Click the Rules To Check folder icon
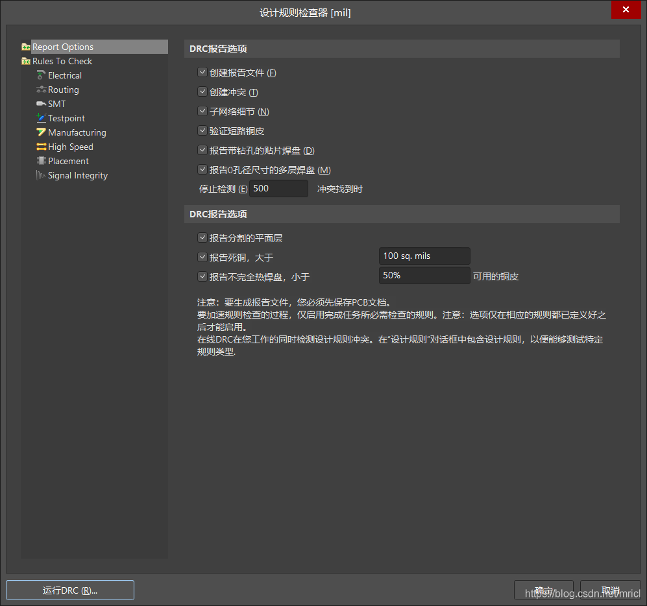The height and width of the screenshot is (606, 647). coord(26,61)
